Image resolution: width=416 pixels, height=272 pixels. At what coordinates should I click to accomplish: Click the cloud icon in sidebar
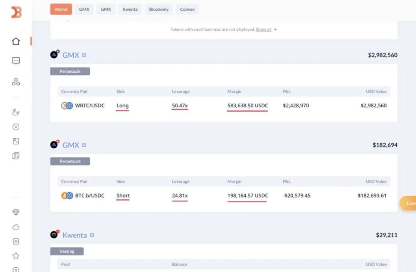[x=16, y=227]
